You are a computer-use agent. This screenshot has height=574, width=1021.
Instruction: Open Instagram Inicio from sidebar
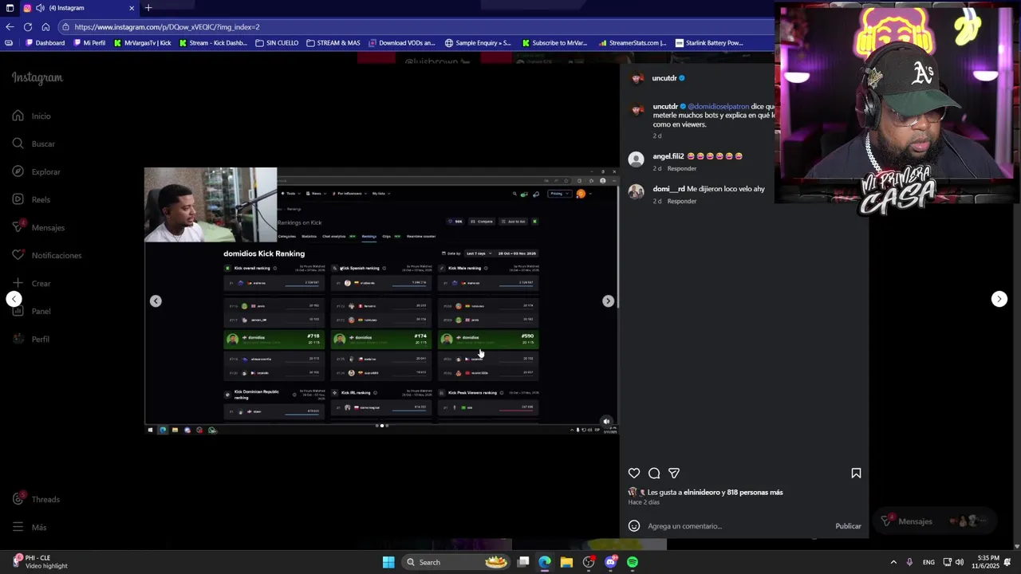pos(32,116)
